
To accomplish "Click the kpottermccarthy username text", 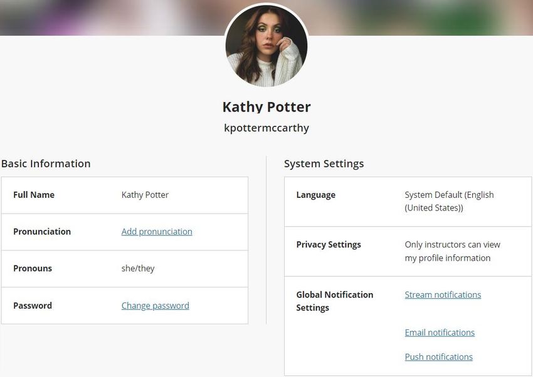I will click(x=266, y=128).
